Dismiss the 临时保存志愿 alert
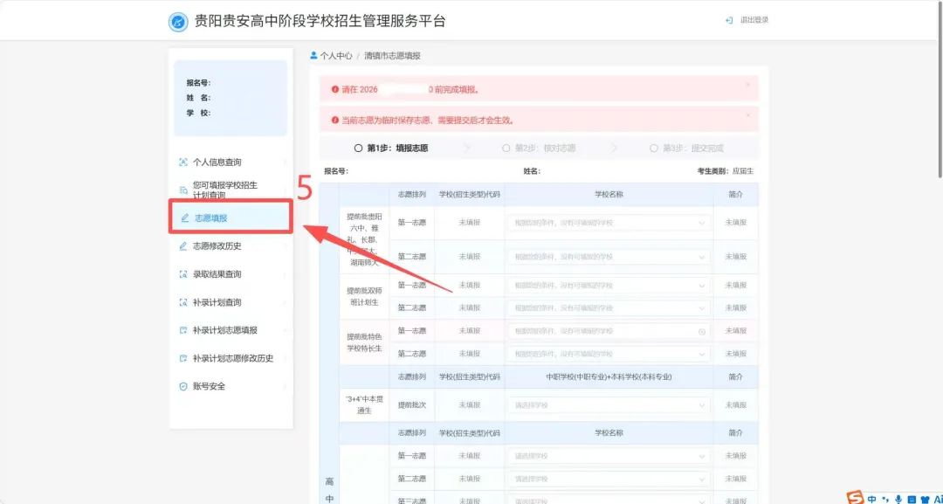The width and height of the screenshot is (943, 504). pos(748,114)
